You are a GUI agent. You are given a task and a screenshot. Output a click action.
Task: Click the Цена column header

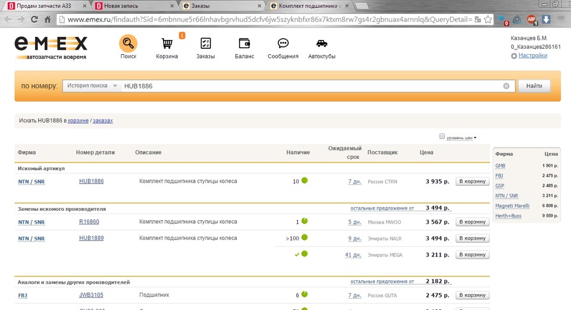426,152
